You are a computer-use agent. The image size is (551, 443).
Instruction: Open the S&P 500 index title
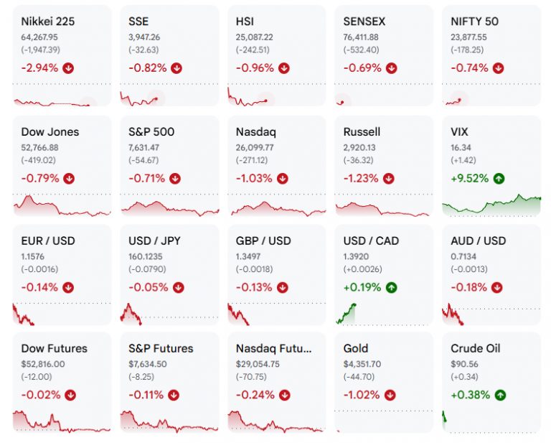coord(151,132)
